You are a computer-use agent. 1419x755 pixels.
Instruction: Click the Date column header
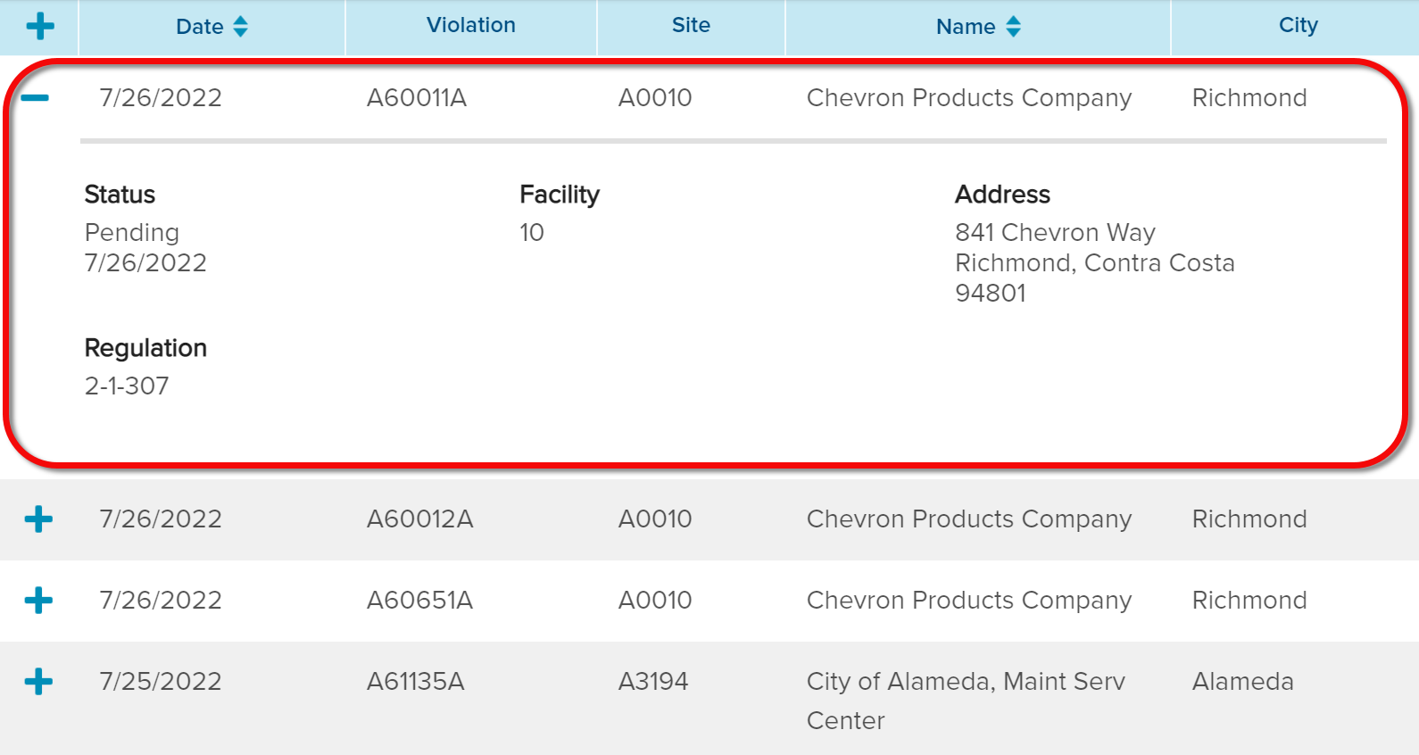pyautogui.click(x=200, y=27)
